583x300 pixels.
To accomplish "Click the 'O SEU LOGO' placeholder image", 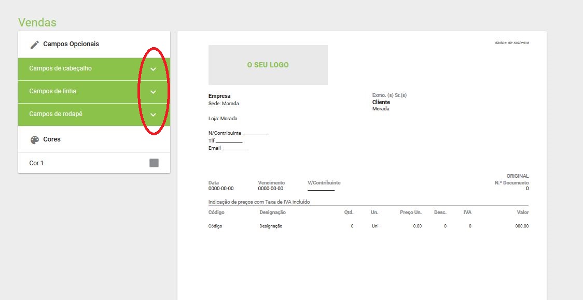I will coord(268,65).
